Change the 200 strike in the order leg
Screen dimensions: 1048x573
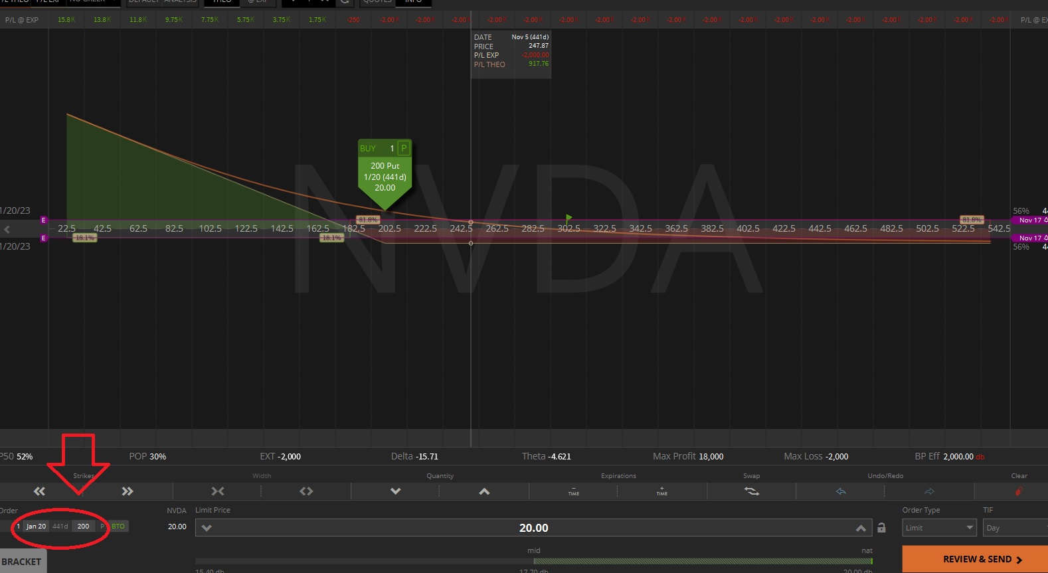tap(83, 526)
